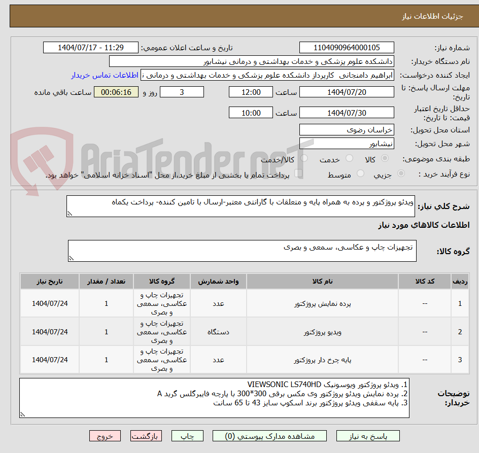
Task: Click the خروج exit button
Action: pyautogui.click(x=105, y=436)
